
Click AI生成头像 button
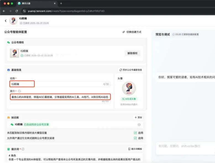click(x=129, y=99)
